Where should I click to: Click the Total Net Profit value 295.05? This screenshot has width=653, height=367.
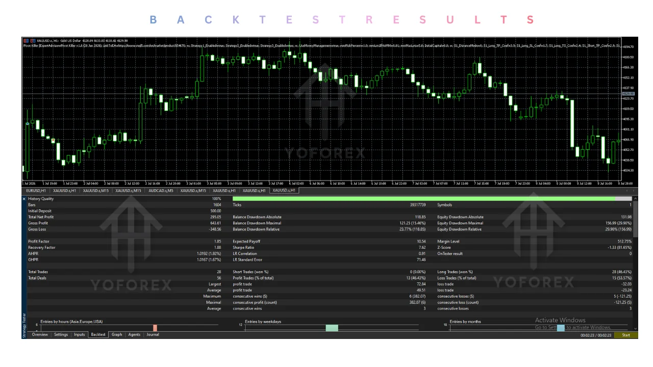pos(215,217)
